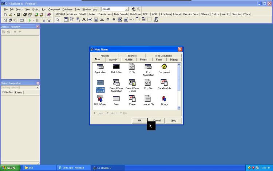
Task: Click the View Unit toolbar icon
Action: click(5, 20)
